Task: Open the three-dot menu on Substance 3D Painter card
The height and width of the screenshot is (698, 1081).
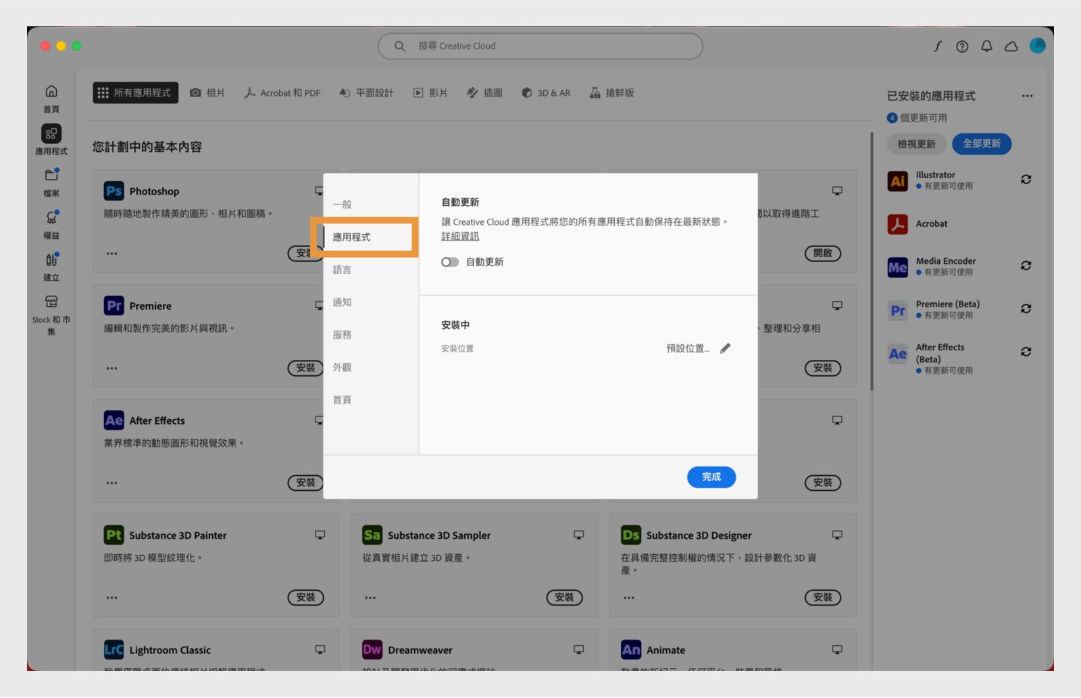Action: click(111, 598)
